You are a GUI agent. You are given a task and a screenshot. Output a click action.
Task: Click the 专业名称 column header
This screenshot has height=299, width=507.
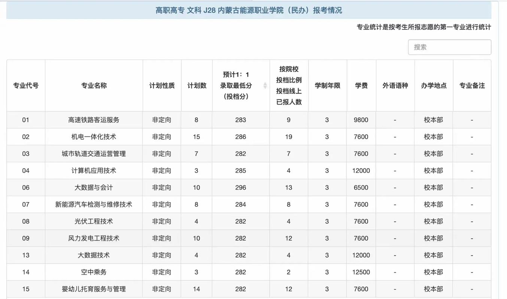[x=94, y=86]
